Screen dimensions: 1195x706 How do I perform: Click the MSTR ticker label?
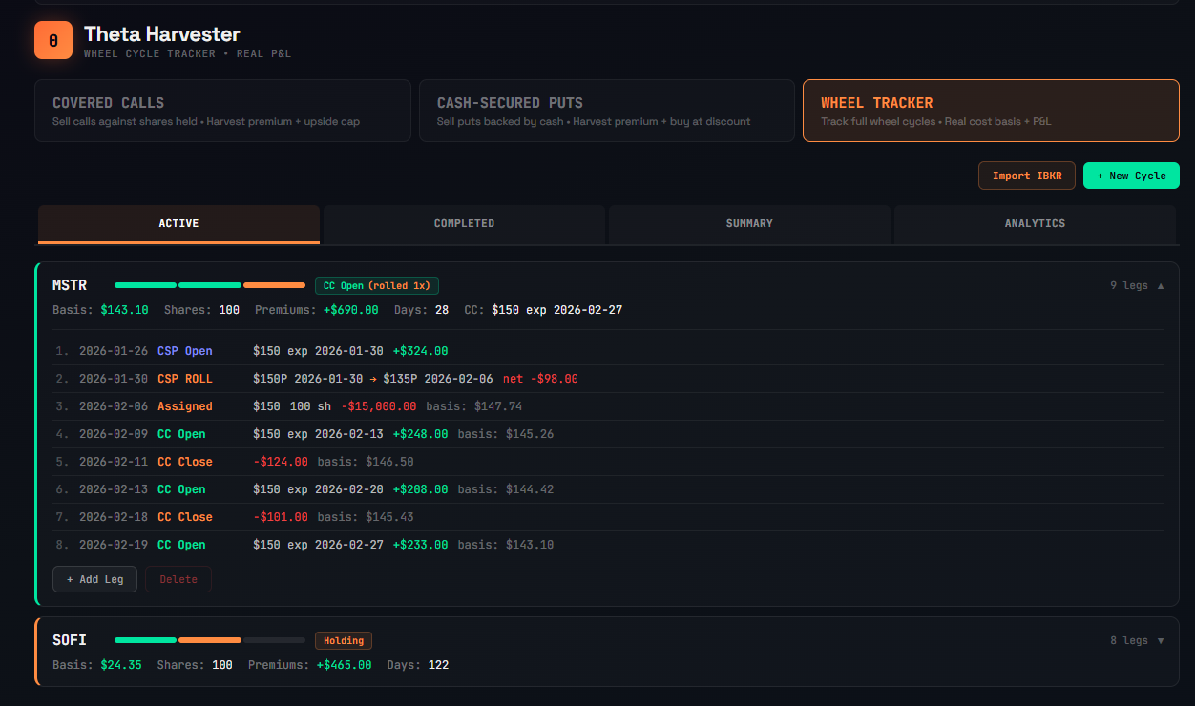[x=72, y=284]
